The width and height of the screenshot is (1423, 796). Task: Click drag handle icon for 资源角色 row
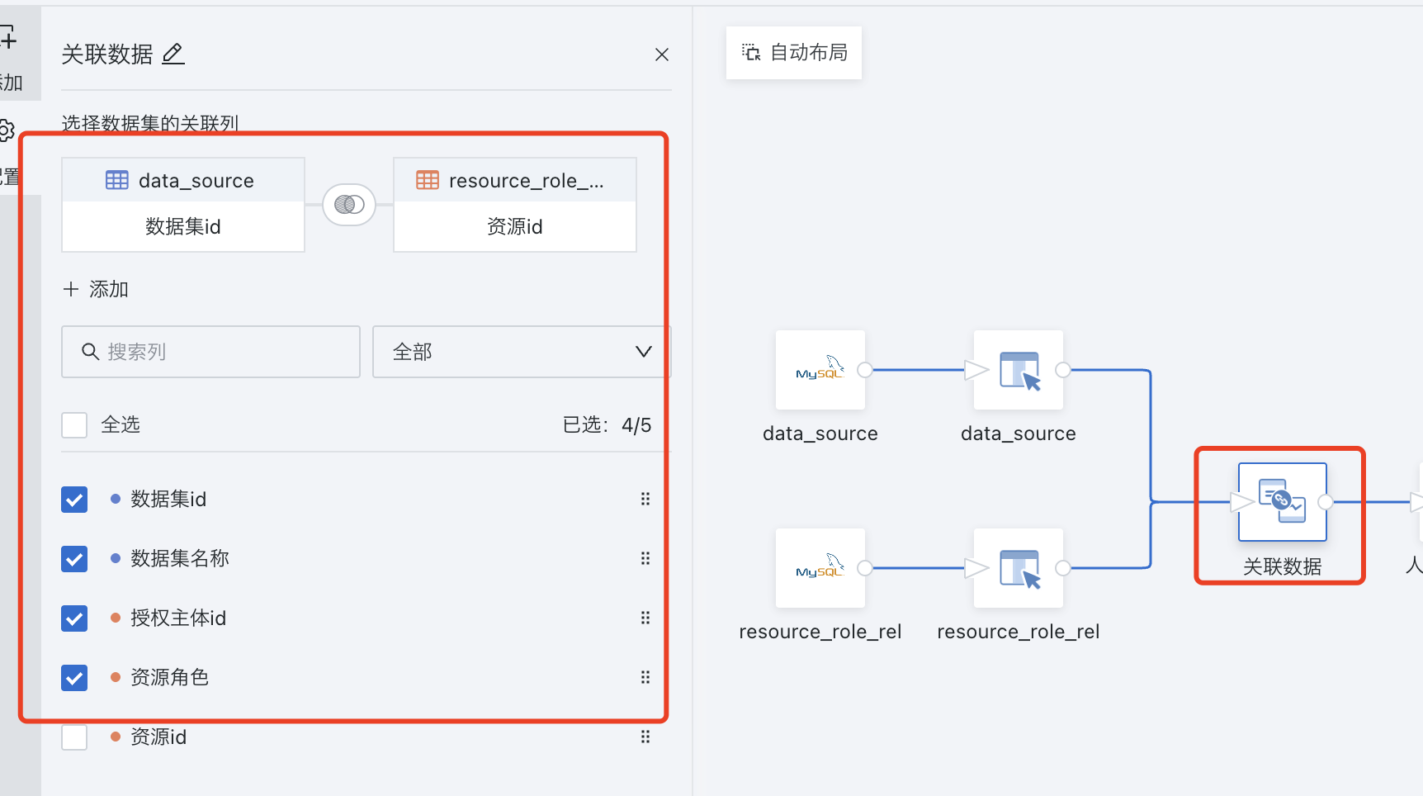pyautogui.click(x=645, y=677)
